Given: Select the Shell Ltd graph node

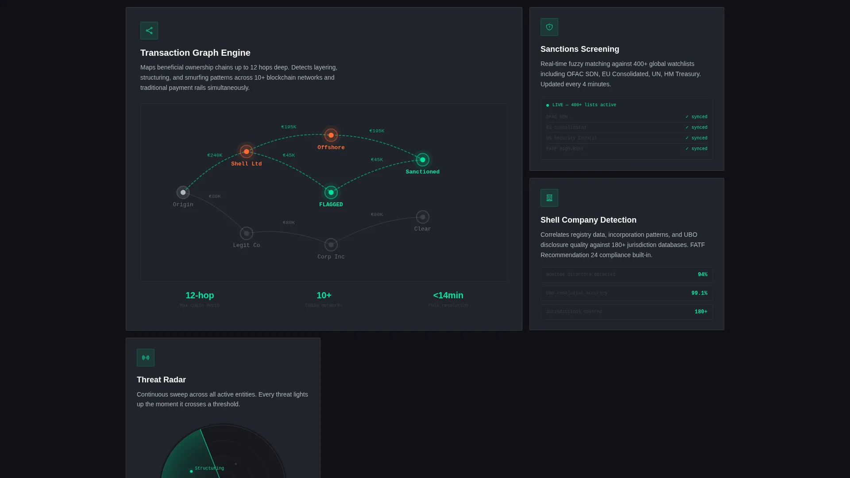Looking at the screenshot, I should 247,151.
